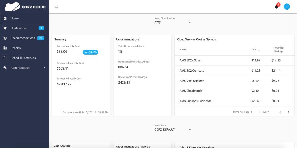Go to Schedule Instances menu item
Image resolution: width=297 pixels, height=148 pixels.
(x=23, y=58)
